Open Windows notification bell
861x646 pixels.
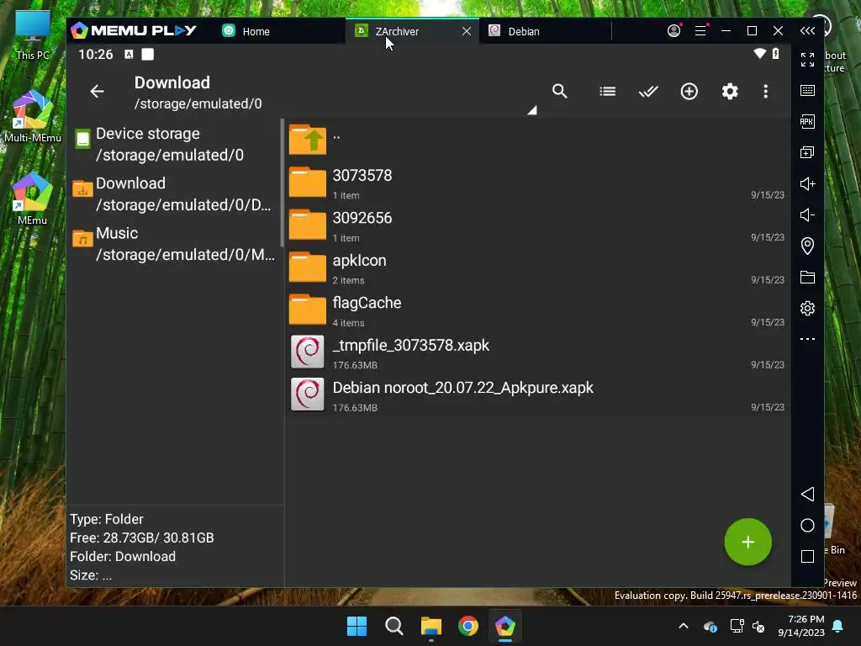tap(838, 626)
